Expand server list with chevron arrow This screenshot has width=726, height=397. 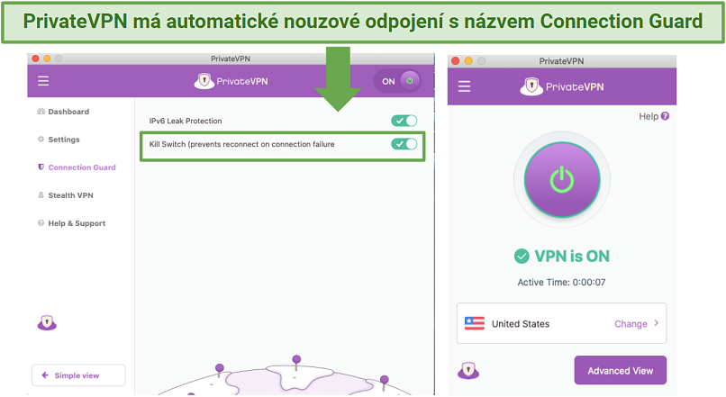pos(656,323)
